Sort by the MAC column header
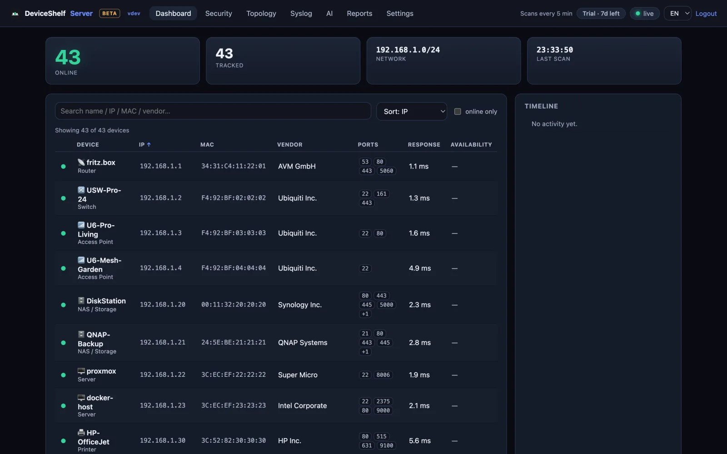This screenshot has width=727, height=454. coord(207,144)
